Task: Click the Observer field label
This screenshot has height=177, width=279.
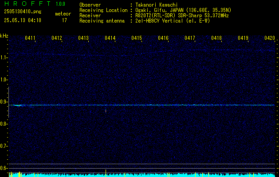Action: (x=90, y=5)
